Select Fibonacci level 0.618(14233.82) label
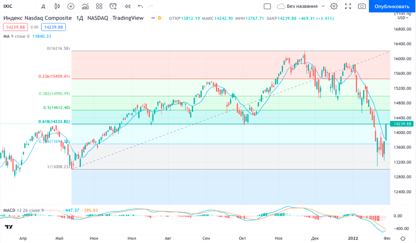The image size is (416, 243). [54, 122]
